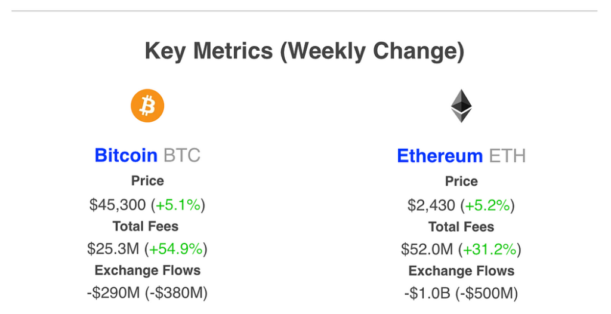Open the blue Bitcoin link
This screenshot has height=314, width=611.
(126, 155)
